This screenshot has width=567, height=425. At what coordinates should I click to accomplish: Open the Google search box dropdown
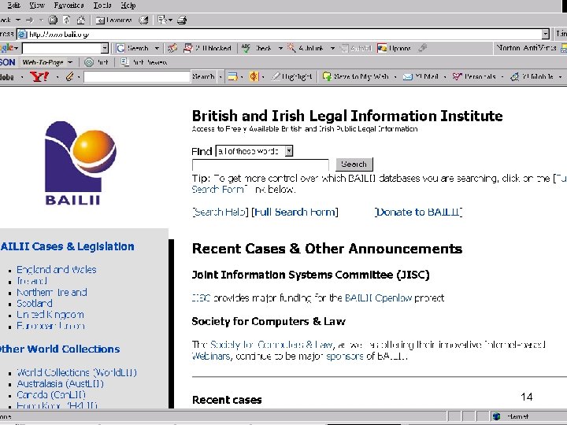point(105,48)
